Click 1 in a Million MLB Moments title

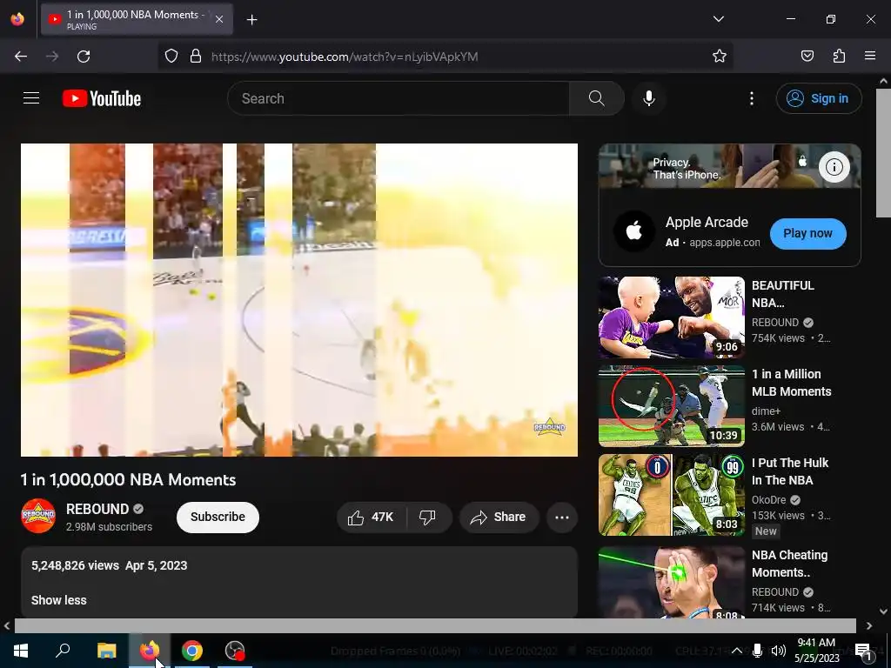pyautogui.click(x=792, y=383)
